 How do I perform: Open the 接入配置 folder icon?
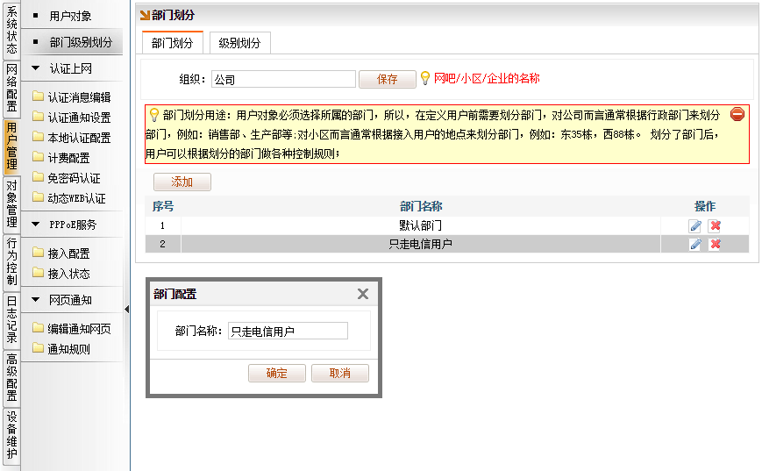click(x=38, y=253)
